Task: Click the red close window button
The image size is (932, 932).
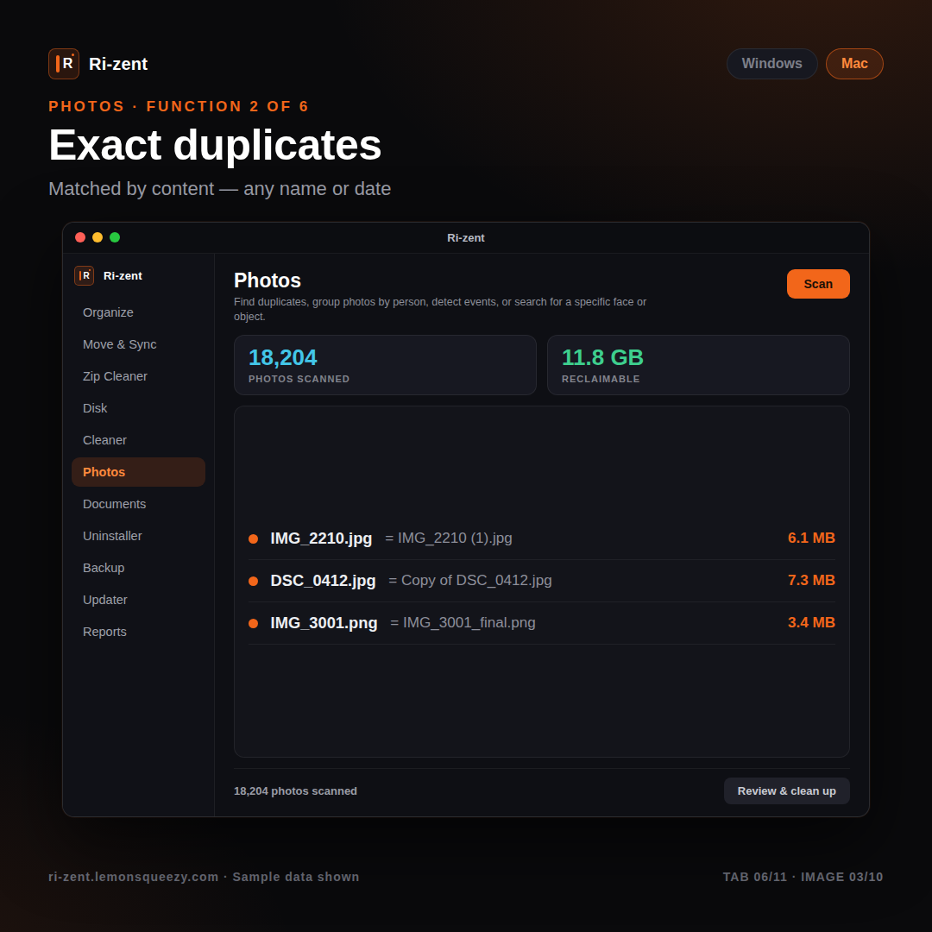Action: point(80,238)
